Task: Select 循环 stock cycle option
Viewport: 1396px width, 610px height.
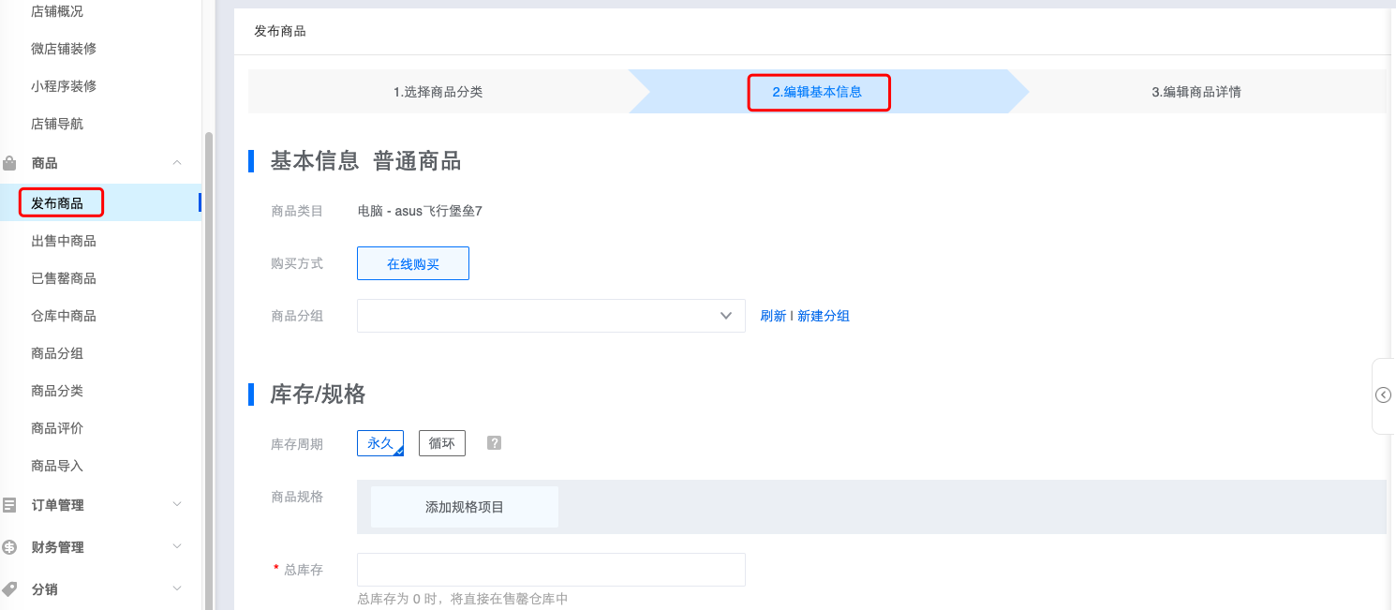Action: (x=442, y=443)
